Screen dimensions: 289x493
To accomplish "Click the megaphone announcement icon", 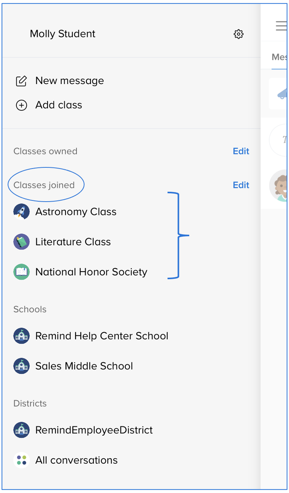I will pos(281,93).
